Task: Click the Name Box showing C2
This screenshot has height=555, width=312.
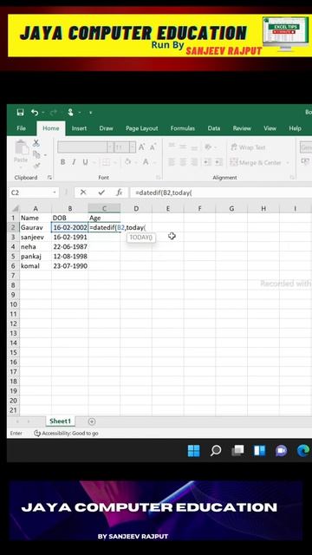Action: [x=30, y=193]
